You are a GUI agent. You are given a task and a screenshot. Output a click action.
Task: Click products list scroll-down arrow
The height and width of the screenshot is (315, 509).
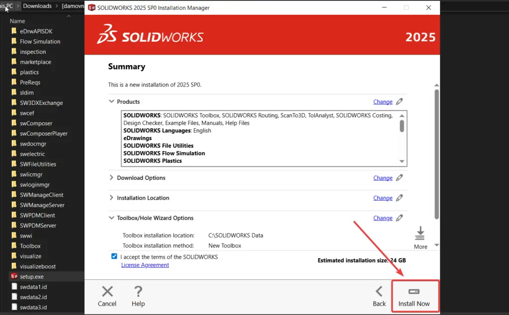402,161
